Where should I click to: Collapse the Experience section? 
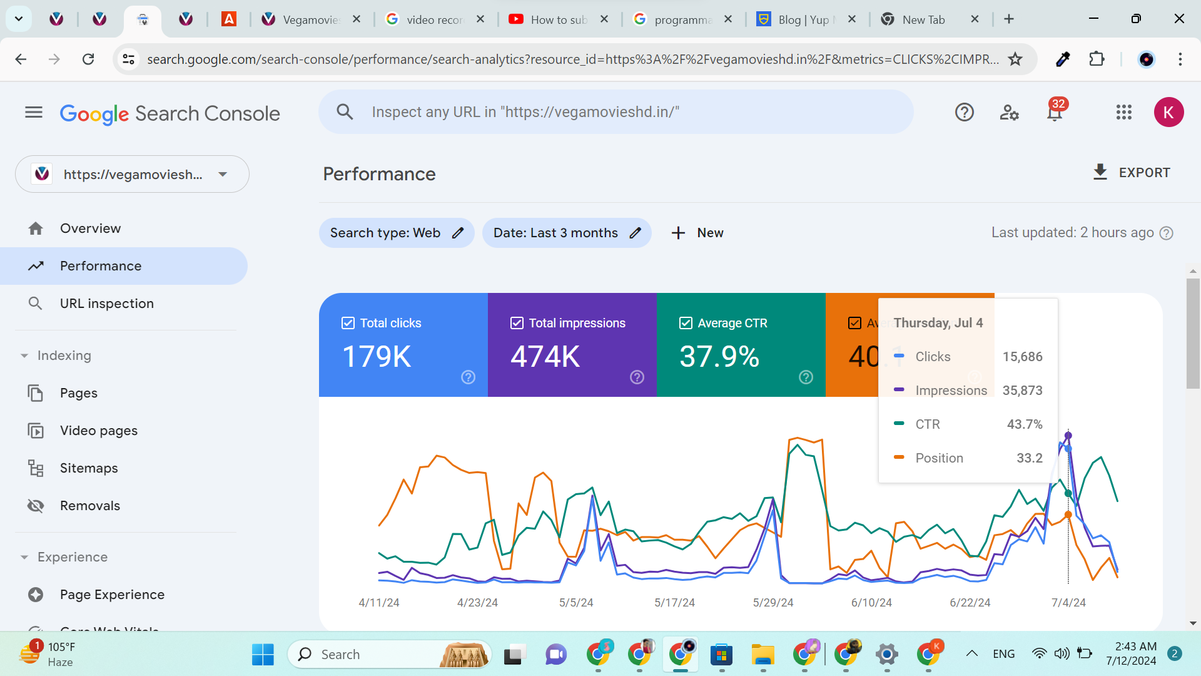(24, 557)
